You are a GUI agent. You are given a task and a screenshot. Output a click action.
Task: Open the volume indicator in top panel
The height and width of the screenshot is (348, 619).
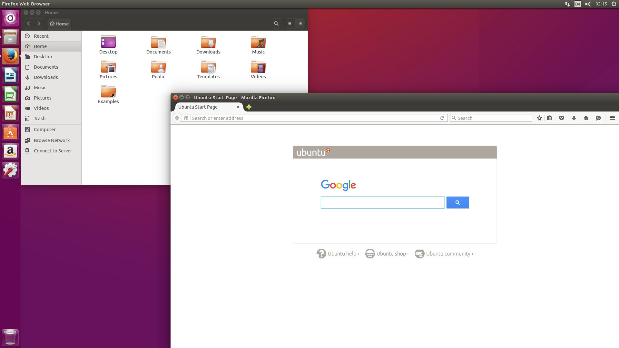(x=588, y=4)
